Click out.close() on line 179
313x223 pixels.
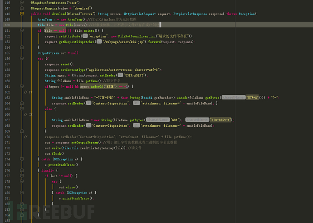pyautogui.click(x=69, y=187)
